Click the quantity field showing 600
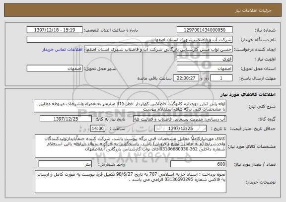Image resolution: width=286 pixels, height=202 pixels. click(x=198, y=164)
